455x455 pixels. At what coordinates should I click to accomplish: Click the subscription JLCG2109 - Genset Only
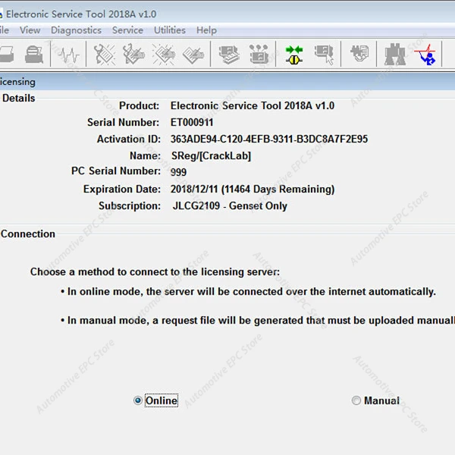pos(230,206)
